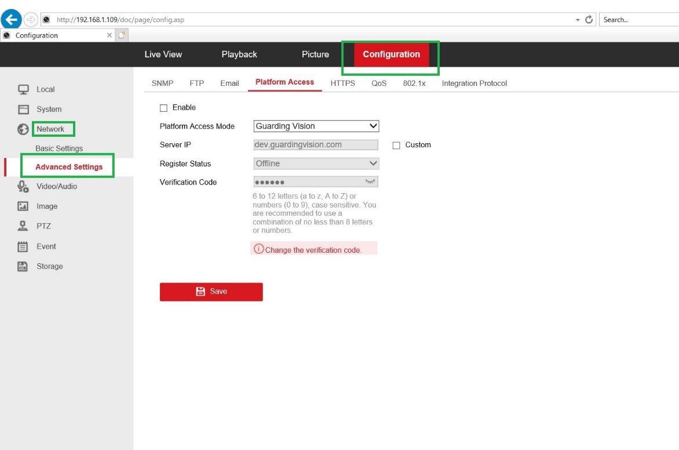The image size is (679, 450).
Task: Open Basic Settings under Network
Action: (59, 148)
